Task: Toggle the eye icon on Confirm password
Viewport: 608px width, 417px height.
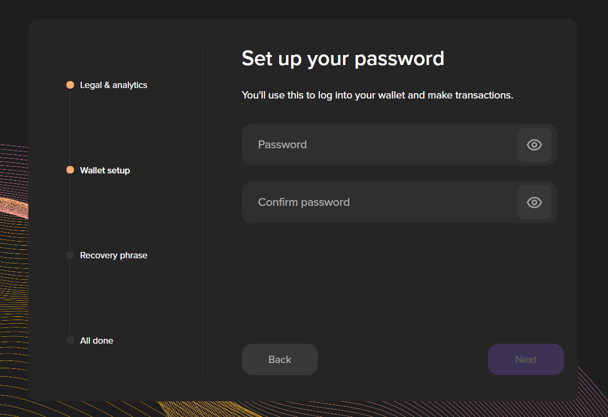Action: click(534, 202)
